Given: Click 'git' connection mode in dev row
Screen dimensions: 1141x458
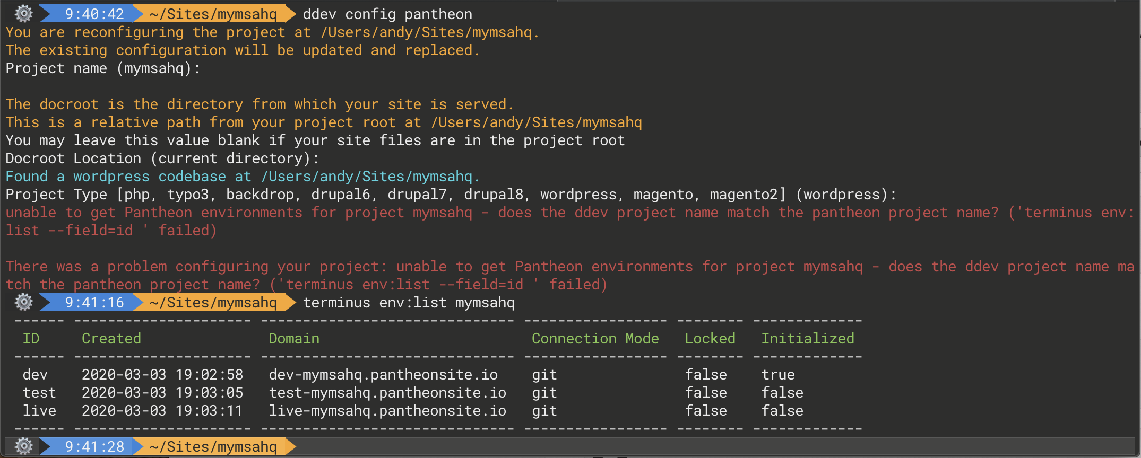Looking at the screenshot, I should pyautogui.click(x=544, y=375).
